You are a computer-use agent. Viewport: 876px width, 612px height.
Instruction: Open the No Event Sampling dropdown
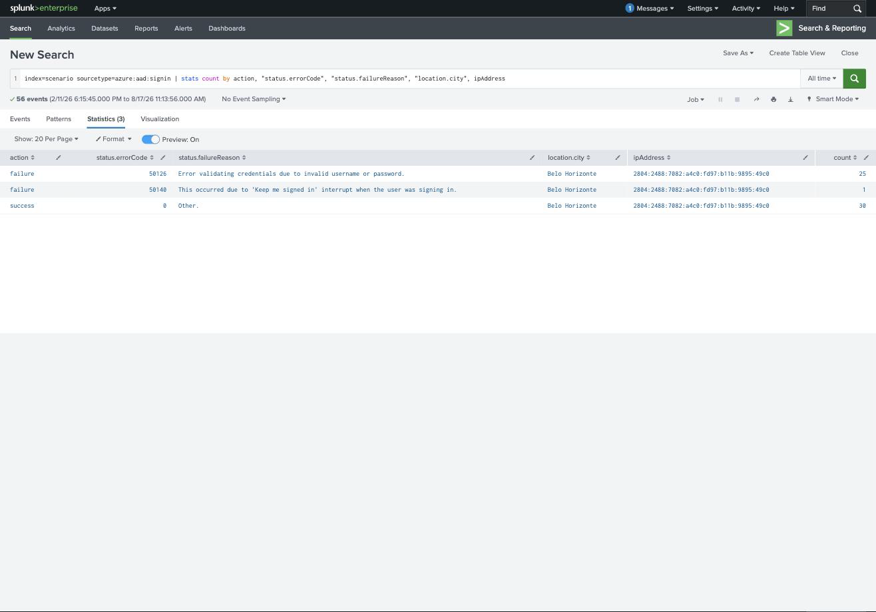pos(254,99)
